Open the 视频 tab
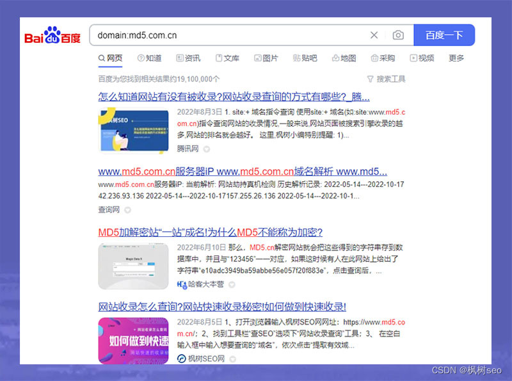This screenshot has height=381, width=512. tap(422, 58)
